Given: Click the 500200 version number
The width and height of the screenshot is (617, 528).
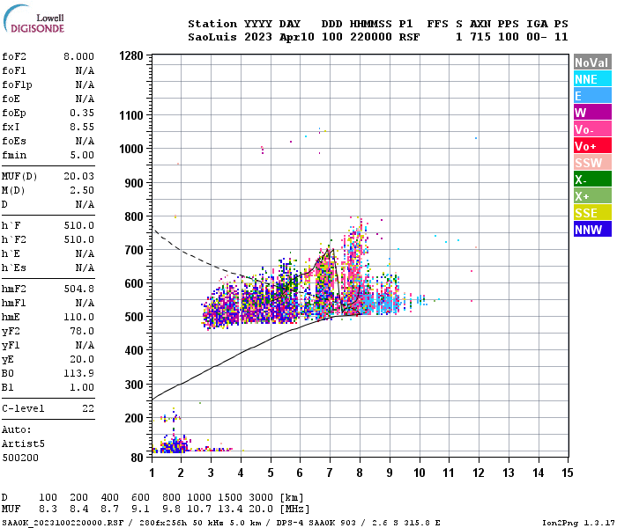Looking at the screenshot, I should (20, 458).
